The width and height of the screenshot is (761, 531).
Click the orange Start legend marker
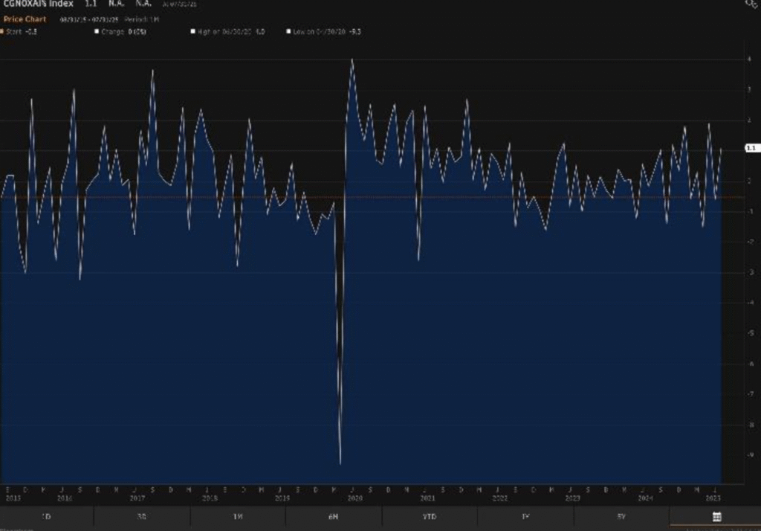point(2,32)
